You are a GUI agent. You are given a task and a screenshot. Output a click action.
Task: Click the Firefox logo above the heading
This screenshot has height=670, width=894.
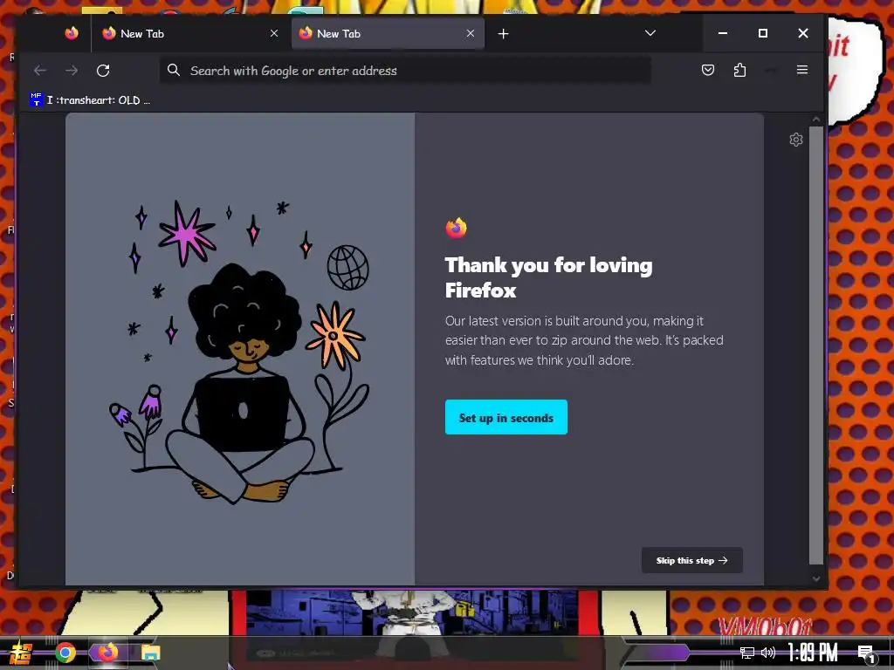coord(456,228)
